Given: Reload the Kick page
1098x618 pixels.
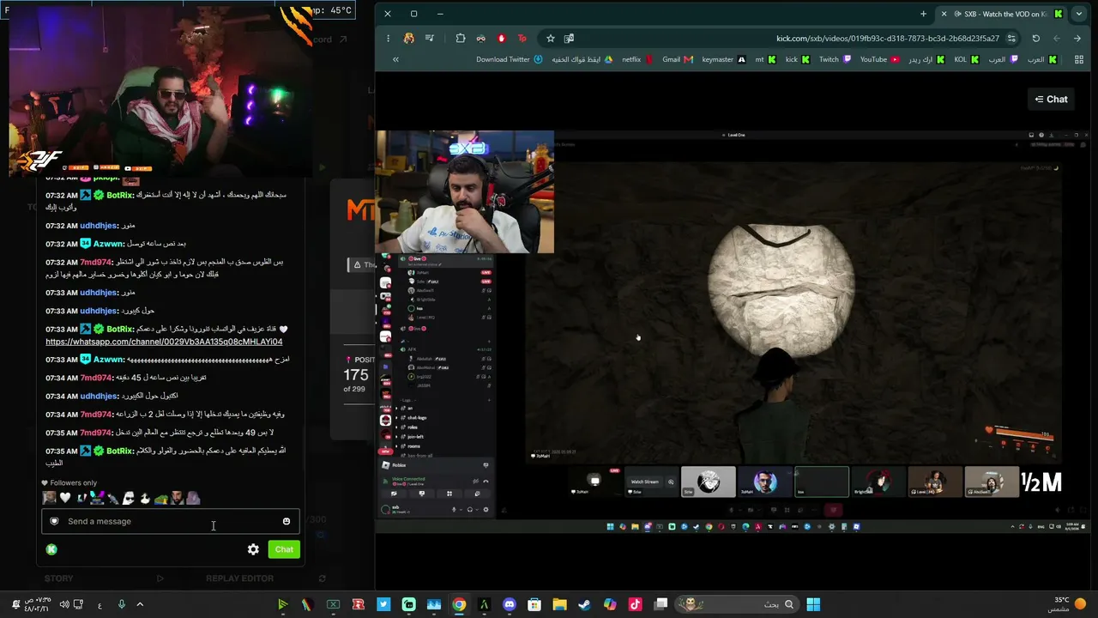Looking at the screenshot, I should [1035, 39].
